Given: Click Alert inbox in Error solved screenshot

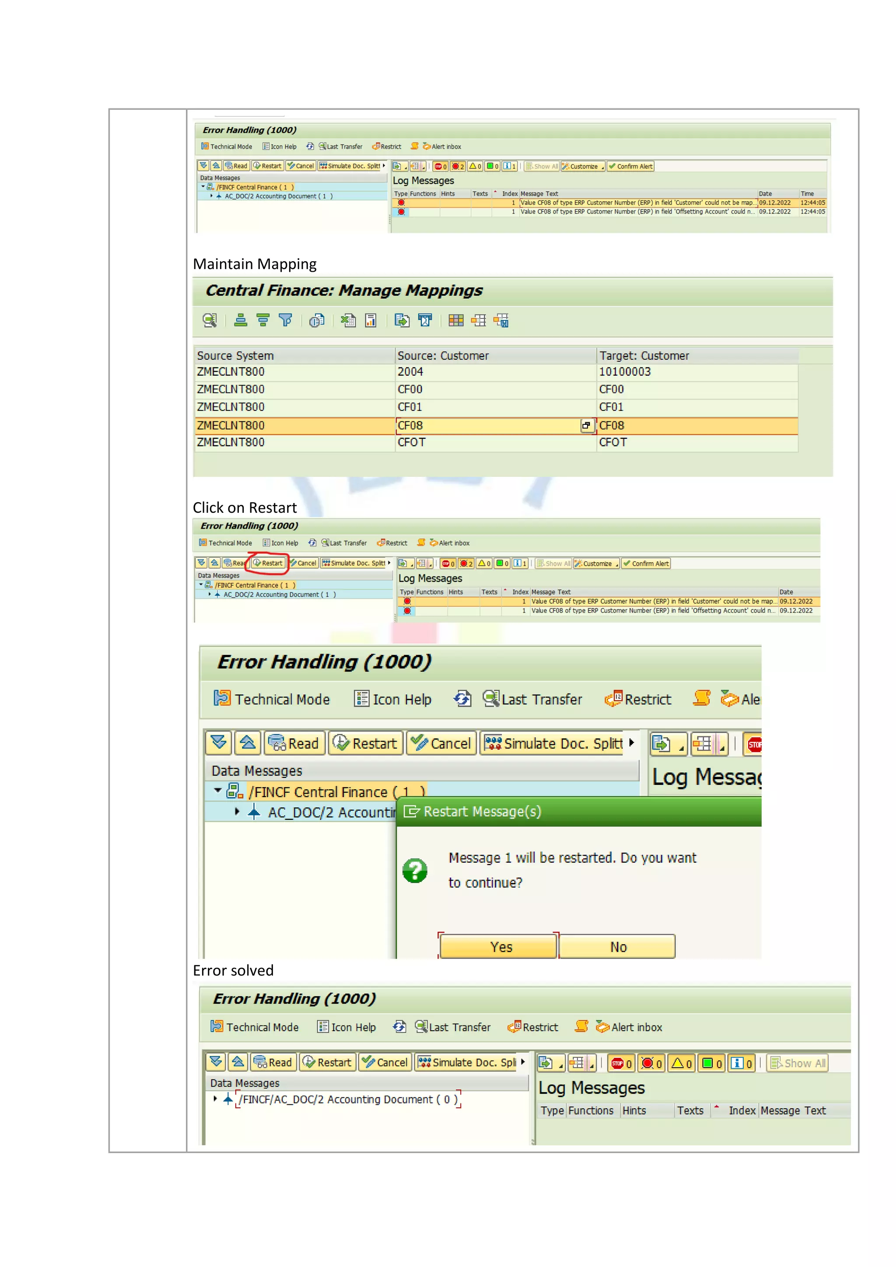Looking at the screenshot, I should click(x=629, y=1026).
